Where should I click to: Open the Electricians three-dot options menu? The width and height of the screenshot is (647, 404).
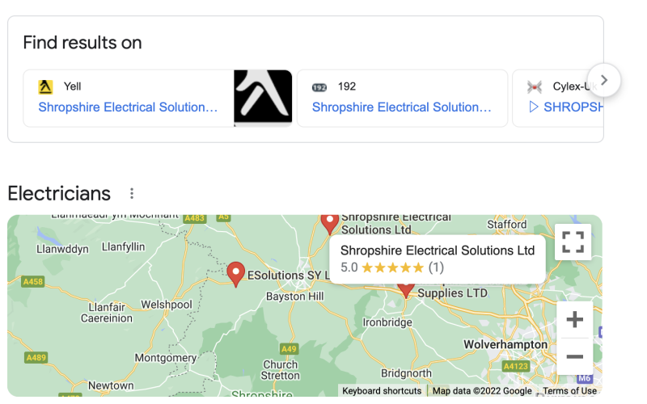(132, 193)
